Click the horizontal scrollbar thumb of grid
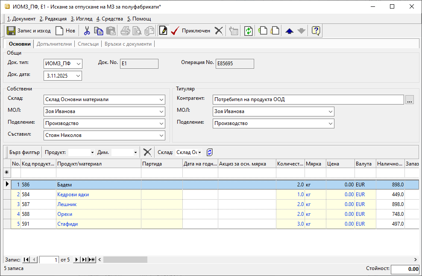Screen dimensions: 422x276 coord(125,259)
